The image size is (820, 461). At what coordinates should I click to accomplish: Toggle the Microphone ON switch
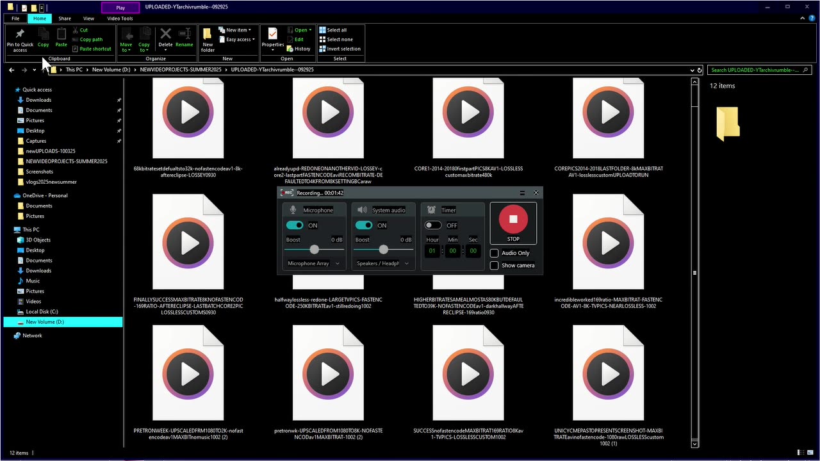coord(295,225)
